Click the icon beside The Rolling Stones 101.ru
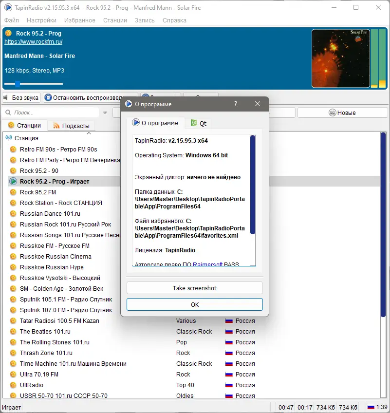390x413 pixels. click(13, 342)
